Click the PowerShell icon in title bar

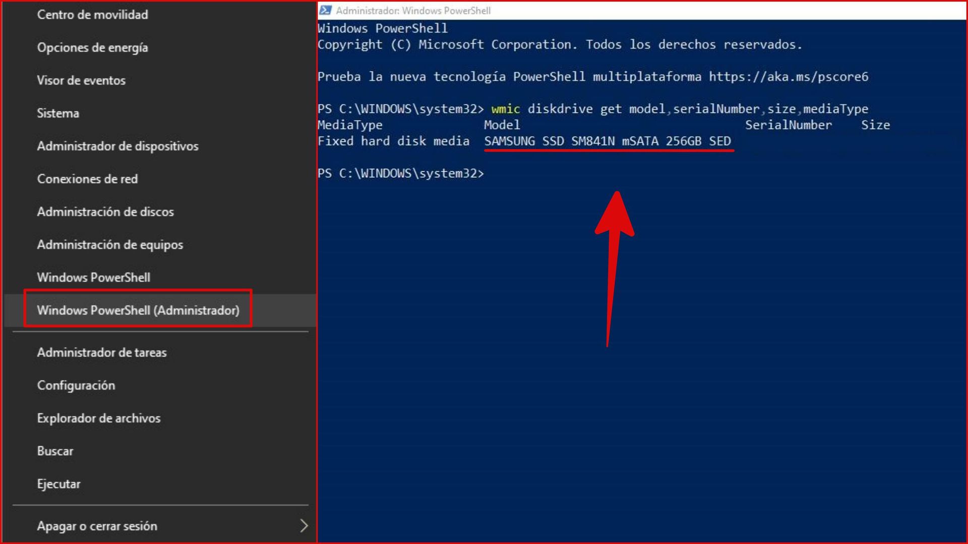(x=326, y=10)
